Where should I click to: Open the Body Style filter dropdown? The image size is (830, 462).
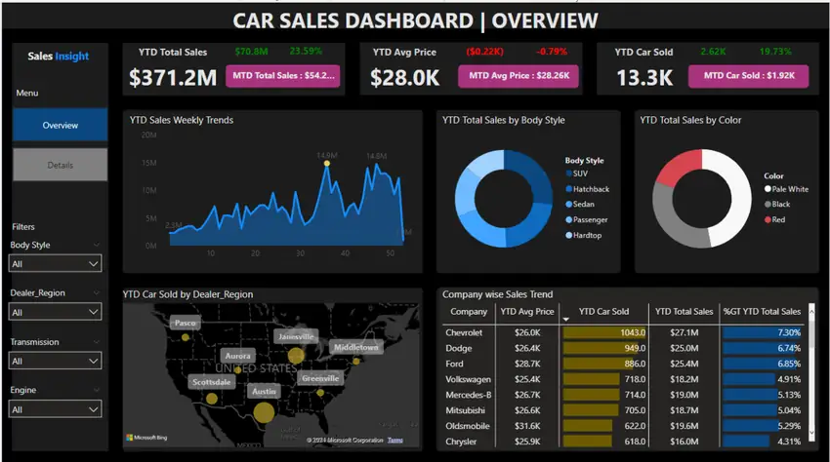pos(55,264)
